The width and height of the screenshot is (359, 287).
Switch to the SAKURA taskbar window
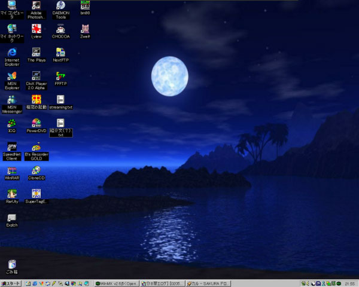(207, 283)
